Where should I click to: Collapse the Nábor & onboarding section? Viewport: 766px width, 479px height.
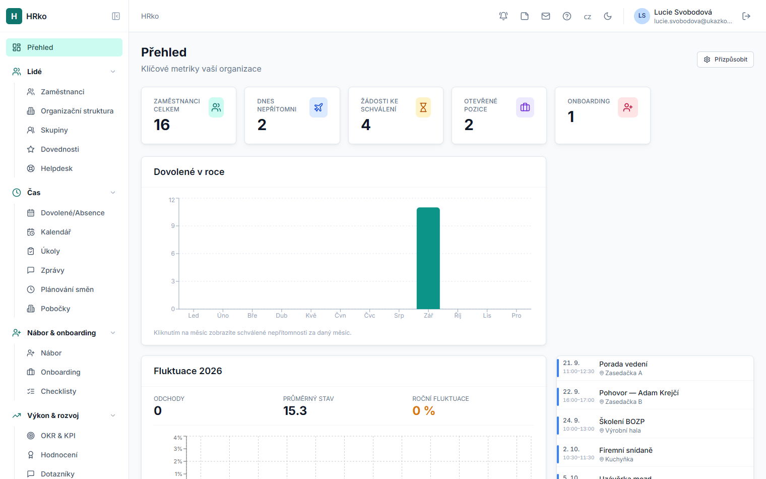[113, 333]
